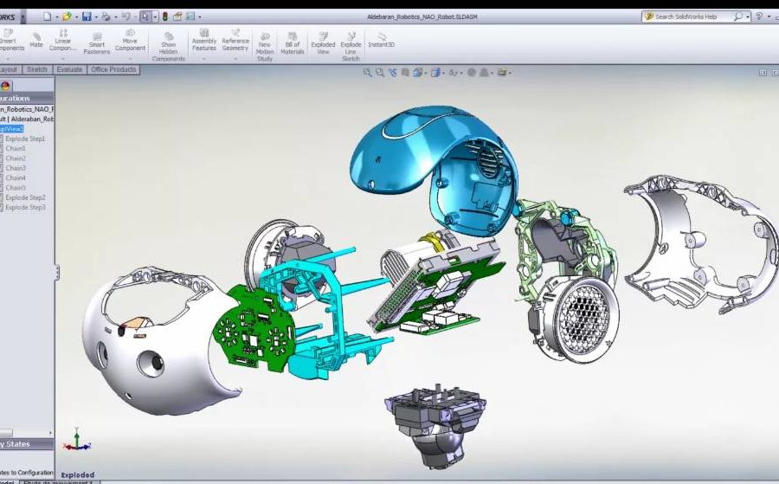Viewport: 779px width, 484px height.
Task: Switch to the Office Products tab
Action: 113,69
